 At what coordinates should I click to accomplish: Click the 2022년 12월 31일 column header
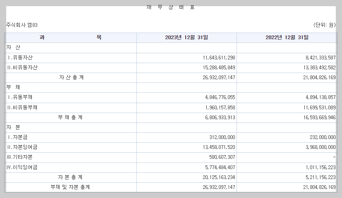coord(287,38)
